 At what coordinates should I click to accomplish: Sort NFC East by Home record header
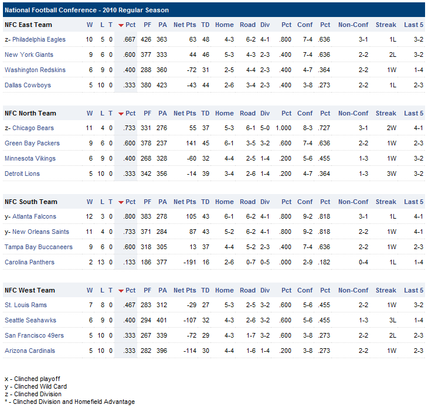tap(225, 25)
